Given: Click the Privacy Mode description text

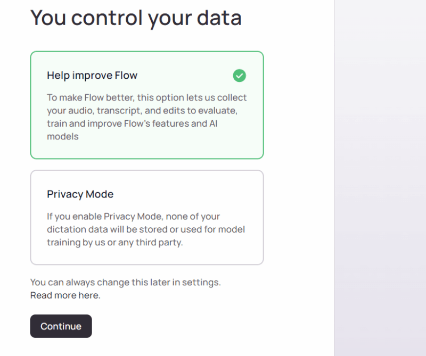Looking at the screenshot, I should 145,229.
